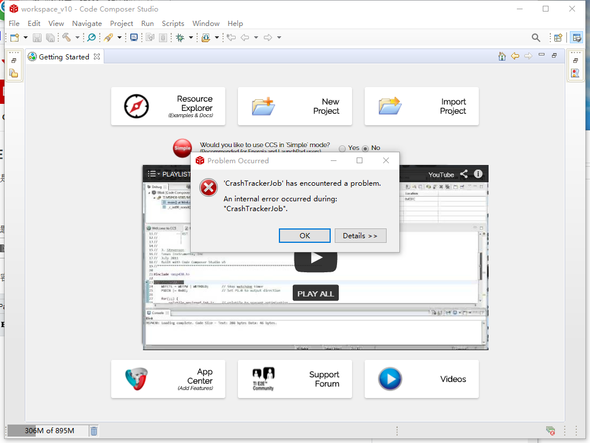Open the right trim view icon
Viewport: 590px width, 443px height.
click(576, 73)
